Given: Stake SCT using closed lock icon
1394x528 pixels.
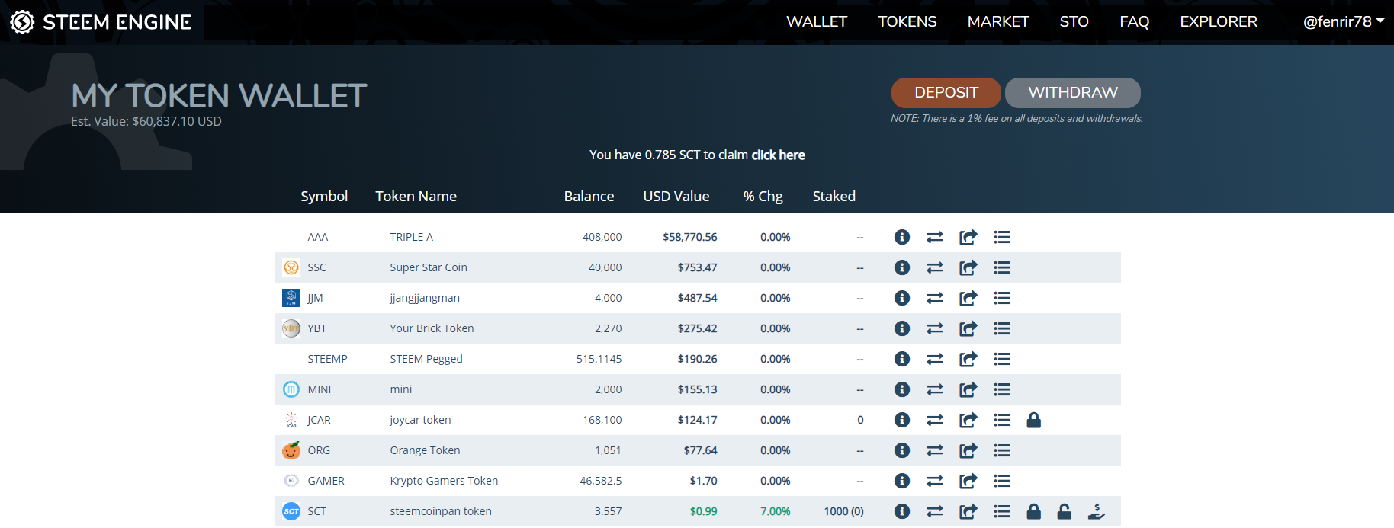Looking at the screenshot, I should tap(1034, 511).
